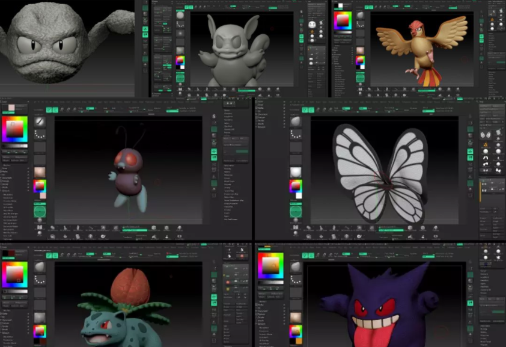Open the stroke dots selector in the Gengar window
Viewport: 506px width, 347px height.
pyautogui.click(x=296, y=280)
